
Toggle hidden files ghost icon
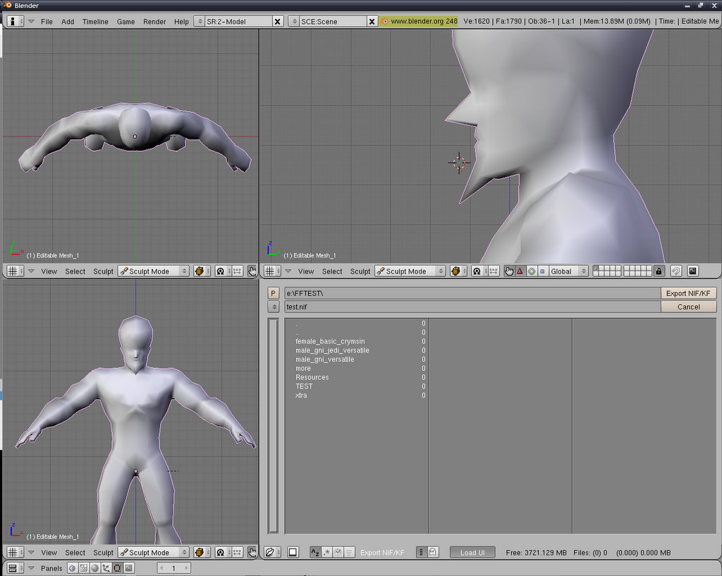[x=433, y=552]
